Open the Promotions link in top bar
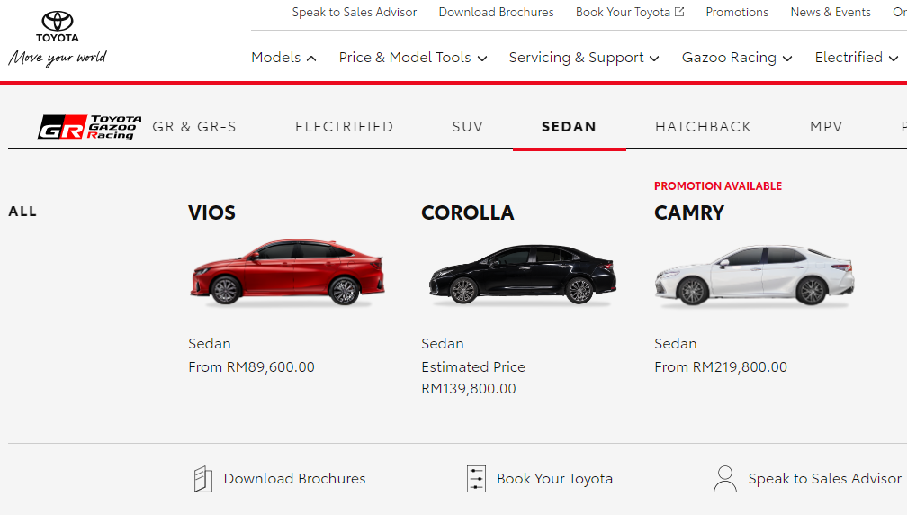Screen dimensions: 907x515 coord(737,12)
